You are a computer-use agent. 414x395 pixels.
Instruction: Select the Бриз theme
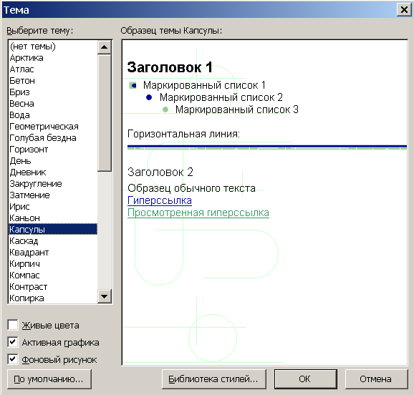coord(53,92)
